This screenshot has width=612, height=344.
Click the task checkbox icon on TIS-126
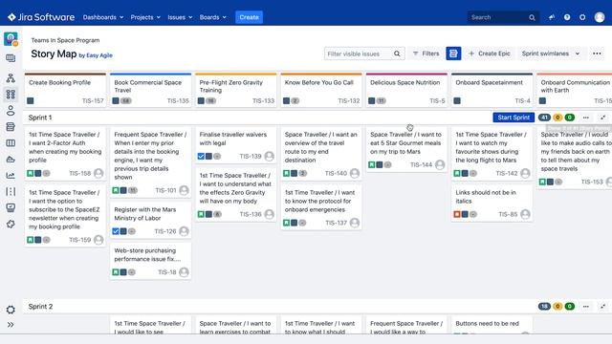(116, 231)
